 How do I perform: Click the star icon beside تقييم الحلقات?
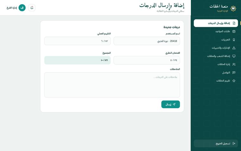[x=234, y=81]
